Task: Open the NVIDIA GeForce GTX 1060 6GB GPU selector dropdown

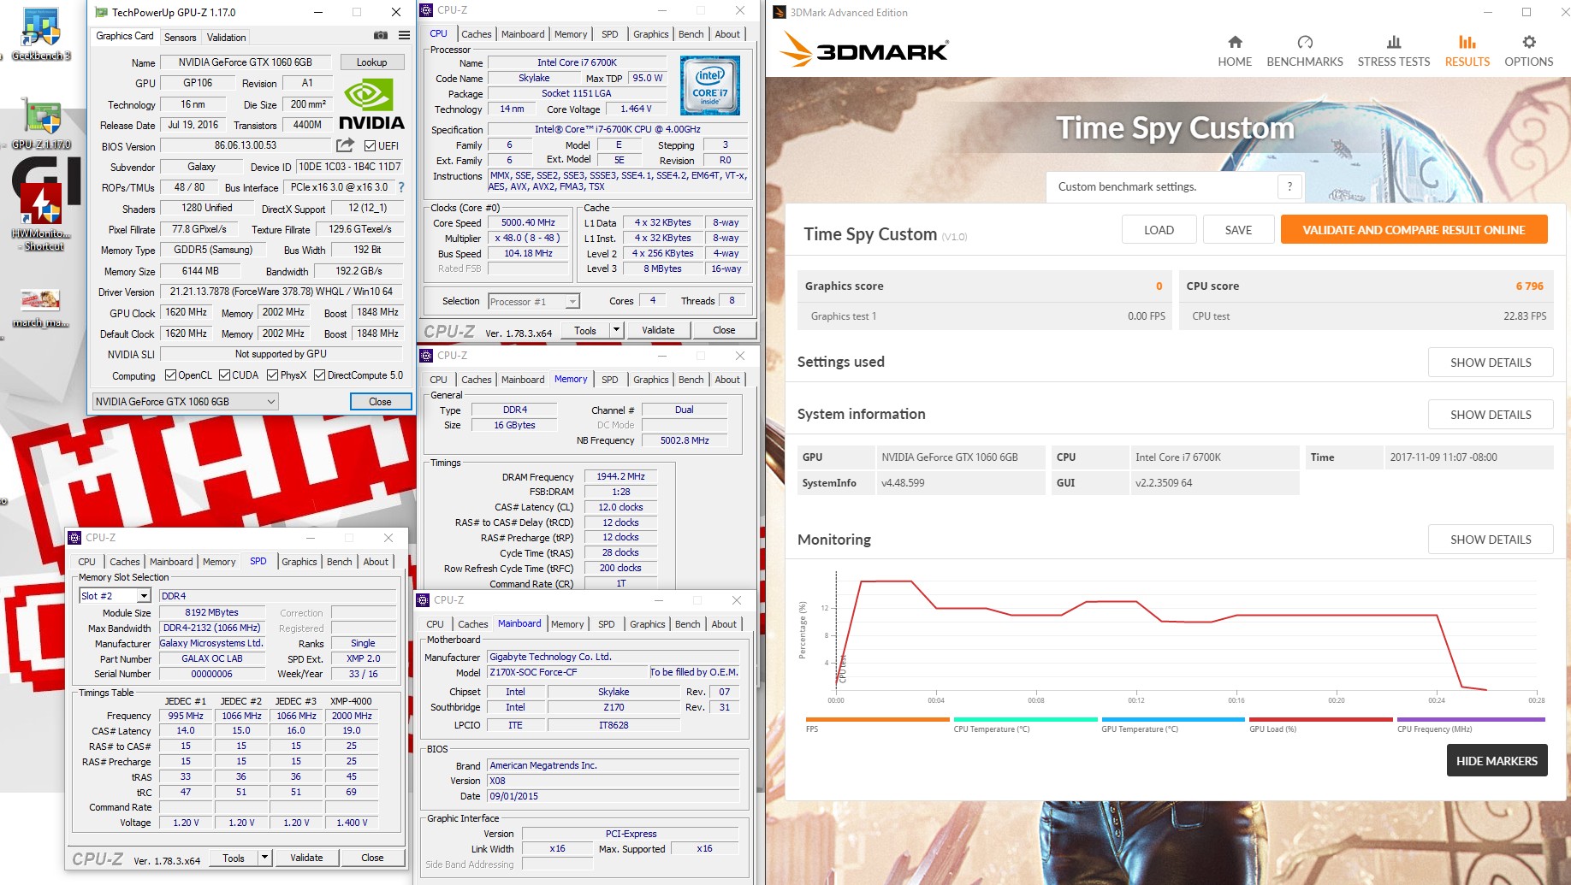Action: [186, 402]
